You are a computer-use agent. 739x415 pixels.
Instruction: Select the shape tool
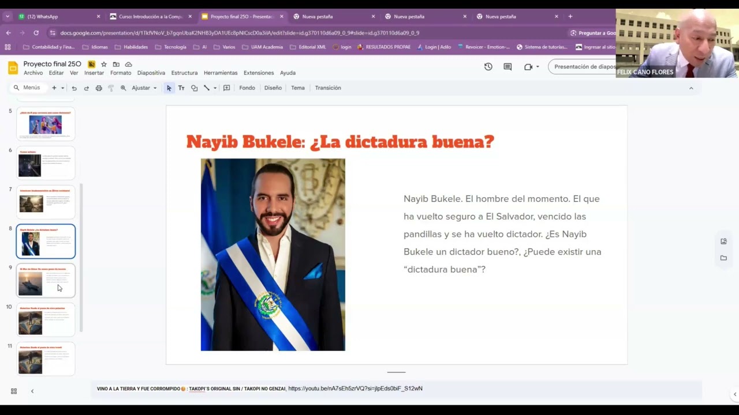point(194,88)
